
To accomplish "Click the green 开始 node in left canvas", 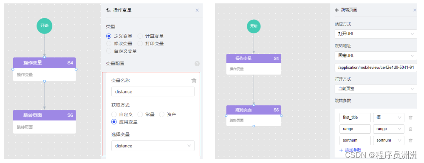I will coord(44,25).
